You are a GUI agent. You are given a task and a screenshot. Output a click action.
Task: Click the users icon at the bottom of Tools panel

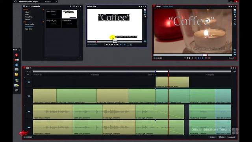tap(17, 90)
